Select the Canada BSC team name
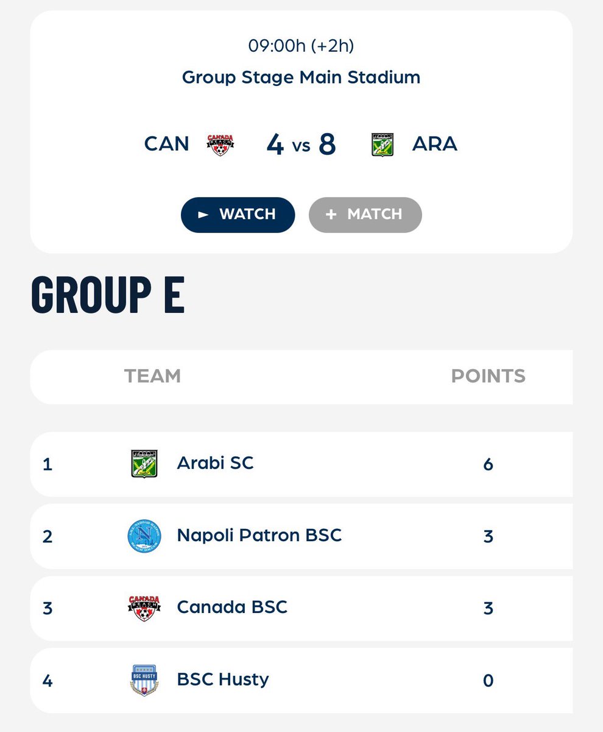Screen dimensions: 603x732 click(232, 608)
